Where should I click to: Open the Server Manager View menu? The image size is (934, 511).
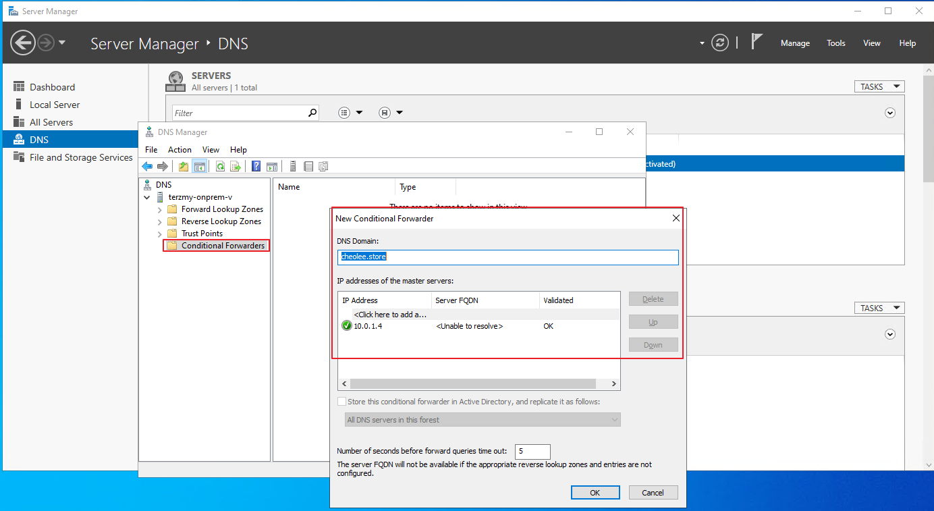[x=872, y=43]
